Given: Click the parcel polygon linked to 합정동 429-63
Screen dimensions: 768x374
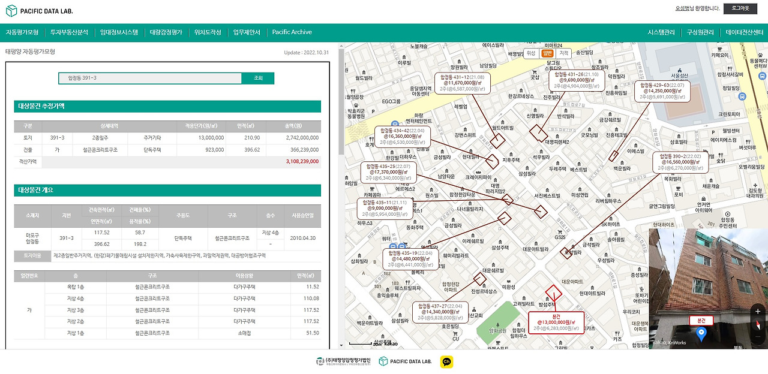Looking at the screenshot, I should [x=613, y=156].
